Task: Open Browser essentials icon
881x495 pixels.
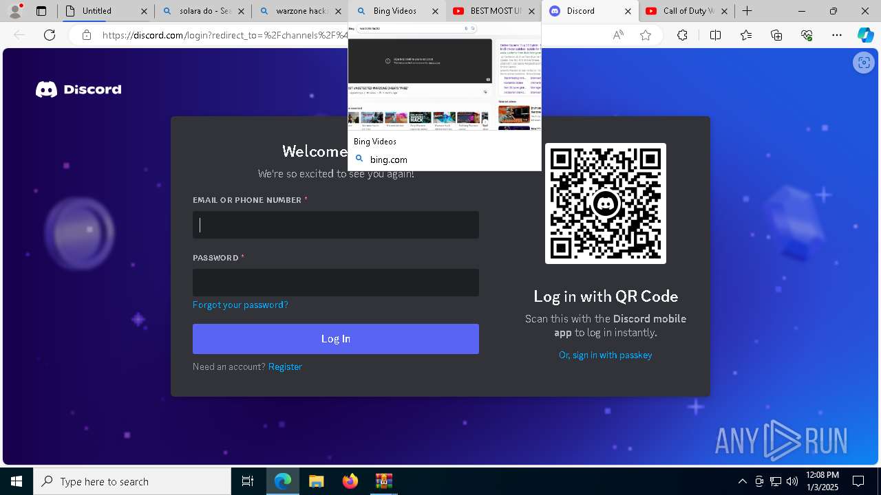Action: (807, 35)
